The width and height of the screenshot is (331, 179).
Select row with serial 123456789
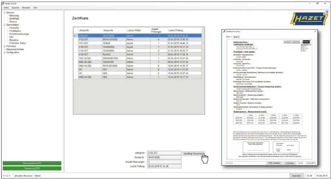[x=137, y=62]
